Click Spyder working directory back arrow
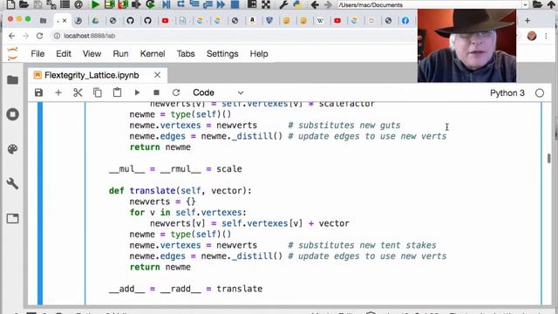The width and height of the screenshot is (558, 314). (x=315, y=4)
